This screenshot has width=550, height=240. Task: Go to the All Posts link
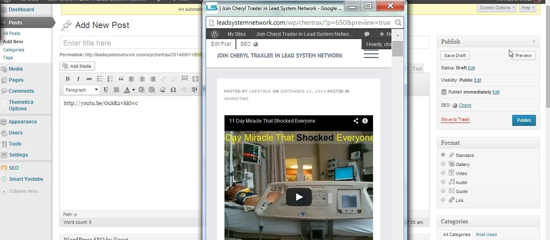[x=12, y=33]
